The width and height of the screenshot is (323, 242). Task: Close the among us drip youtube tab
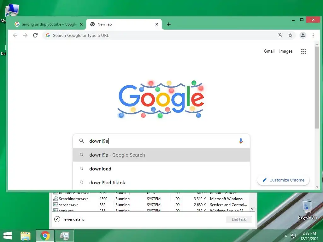click(81, 24)
